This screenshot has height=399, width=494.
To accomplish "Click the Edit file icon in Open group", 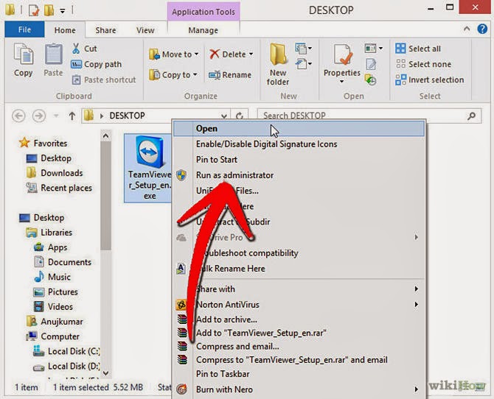I will pyautogui.click(x=371, y=64).
